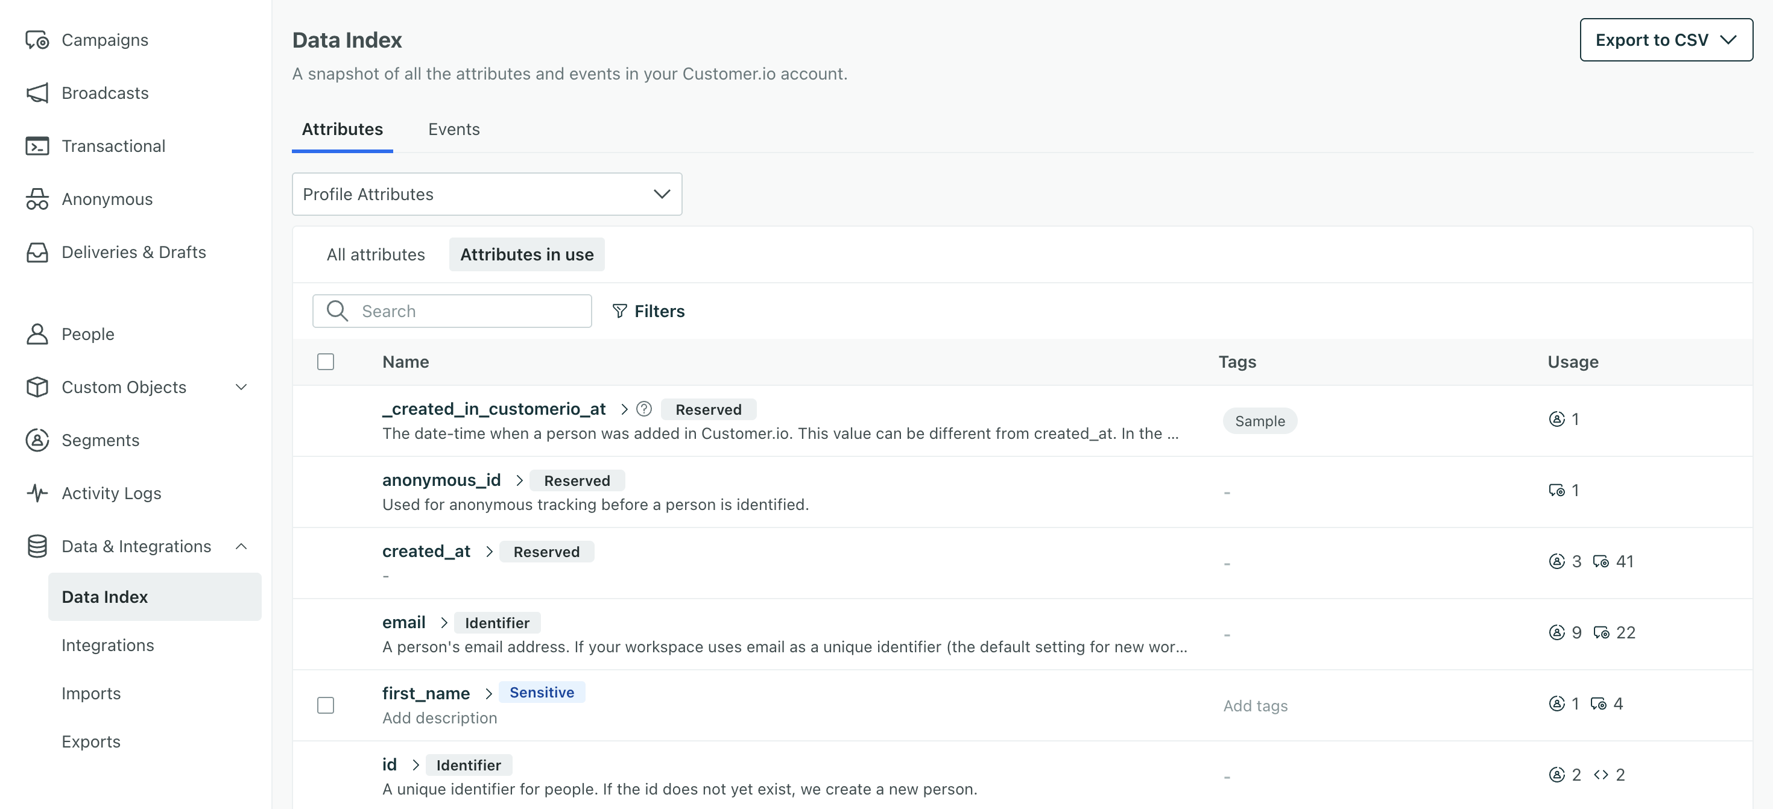Viewport: 1773px width, 809px height.
Task: Click the Anonymous incognito icon
Action: (x=37, y=199)
